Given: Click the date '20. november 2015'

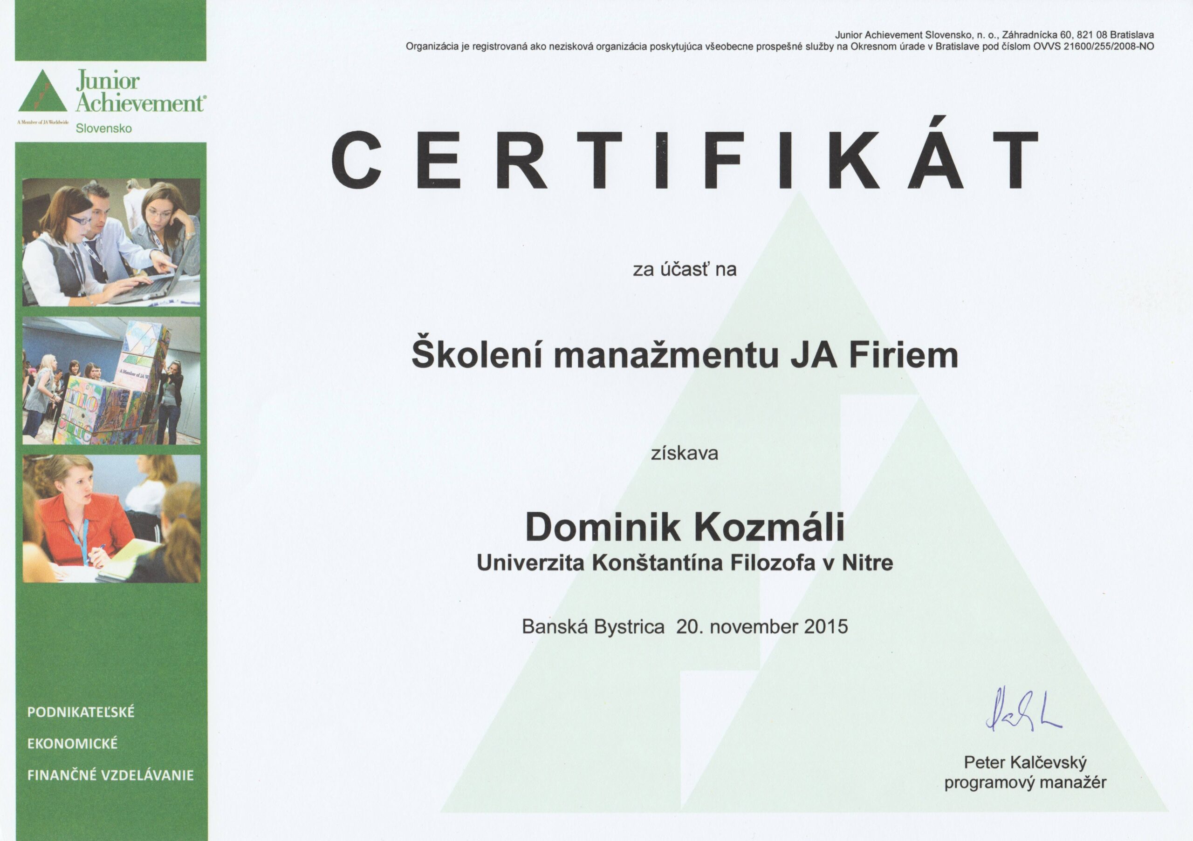Looking at the screenshot, I should click(762, 627).
